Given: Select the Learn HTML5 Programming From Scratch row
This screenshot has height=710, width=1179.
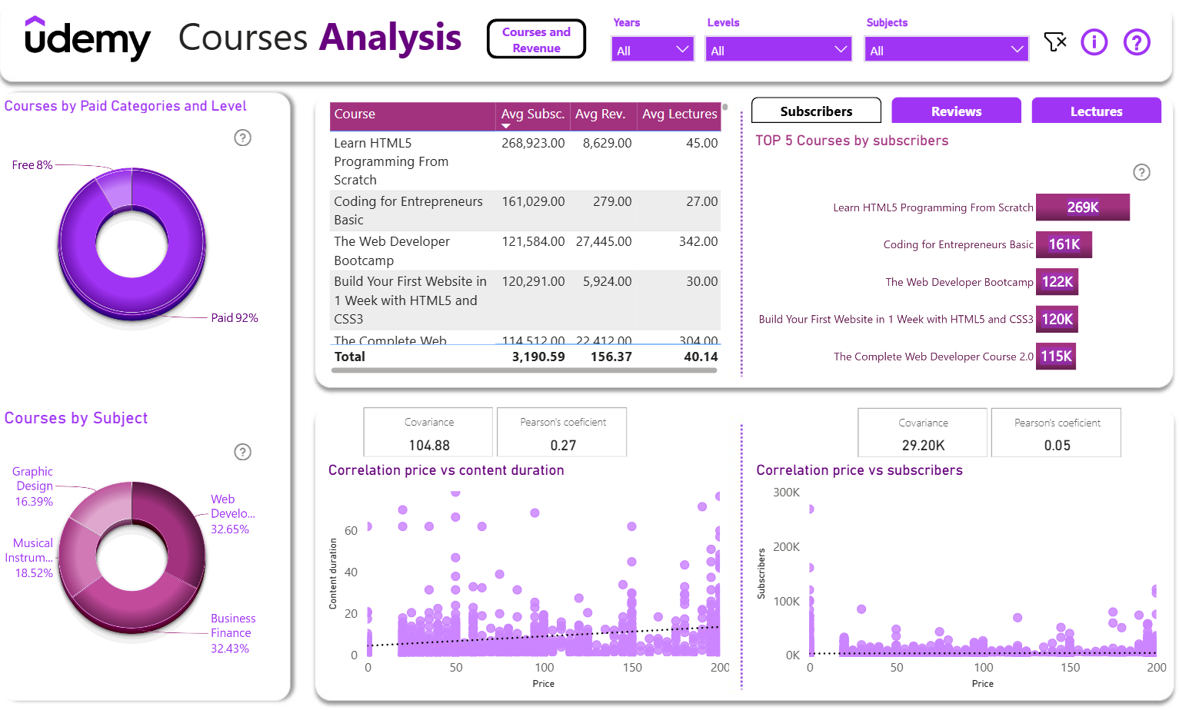Looking at the screenshot, I should pos(525,161).
